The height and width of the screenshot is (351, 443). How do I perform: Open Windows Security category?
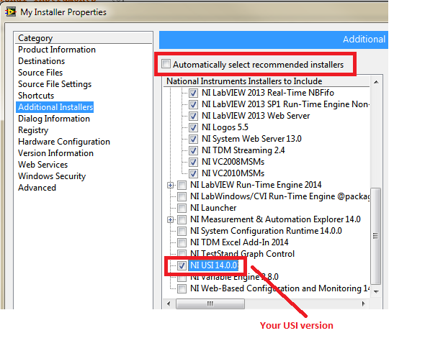tap(52, 176)
